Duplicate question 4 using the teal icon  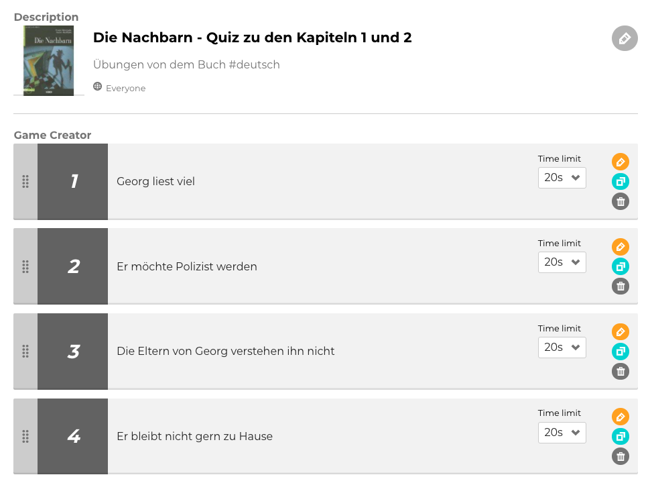coord(621,437)
